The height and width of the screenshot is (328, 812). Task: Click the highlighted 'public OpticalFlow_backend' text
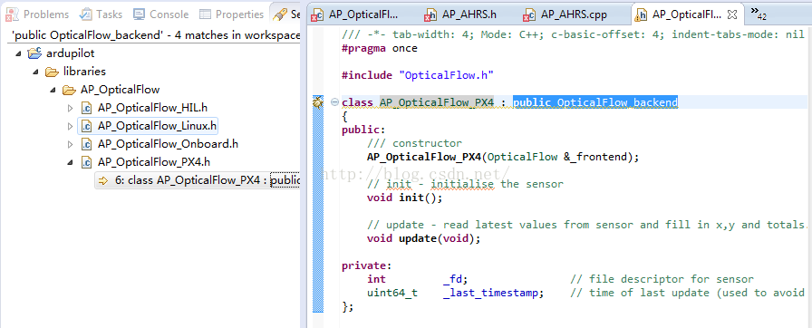point(595,102)
